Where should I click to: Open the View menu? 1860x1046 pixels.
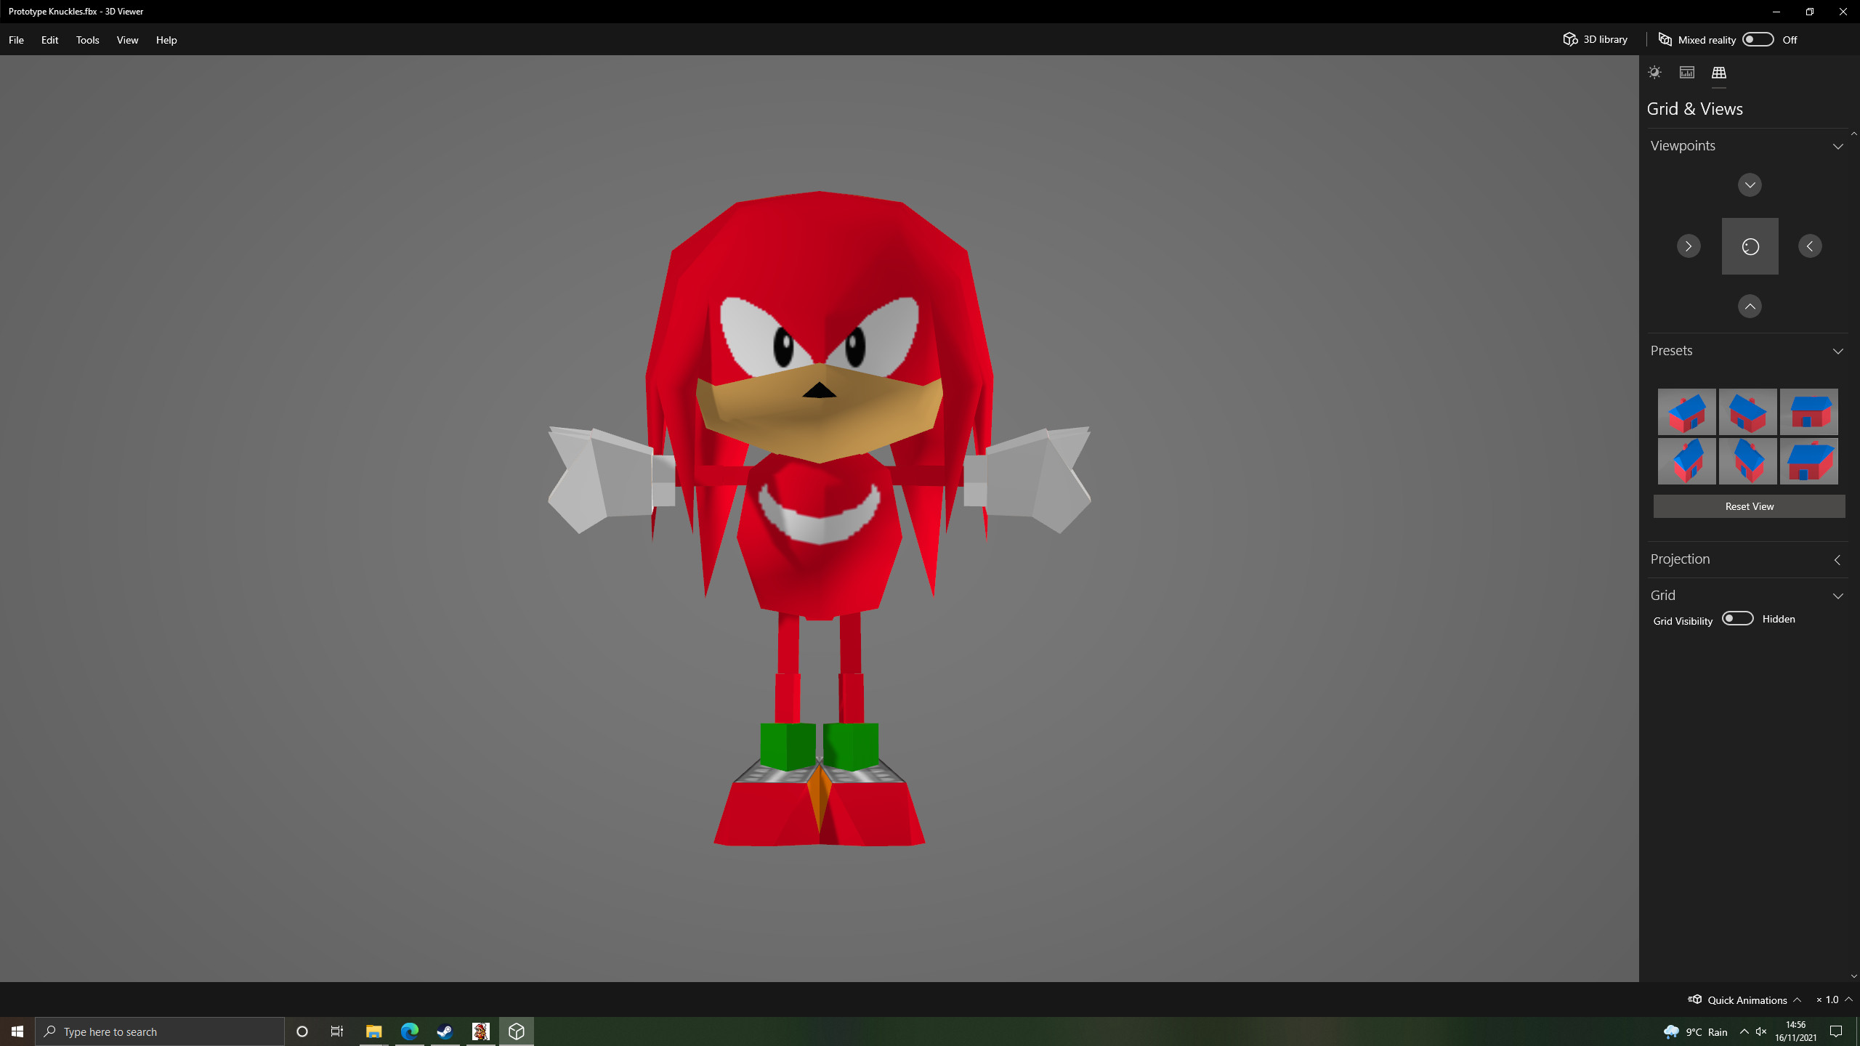tap(127, 40)
